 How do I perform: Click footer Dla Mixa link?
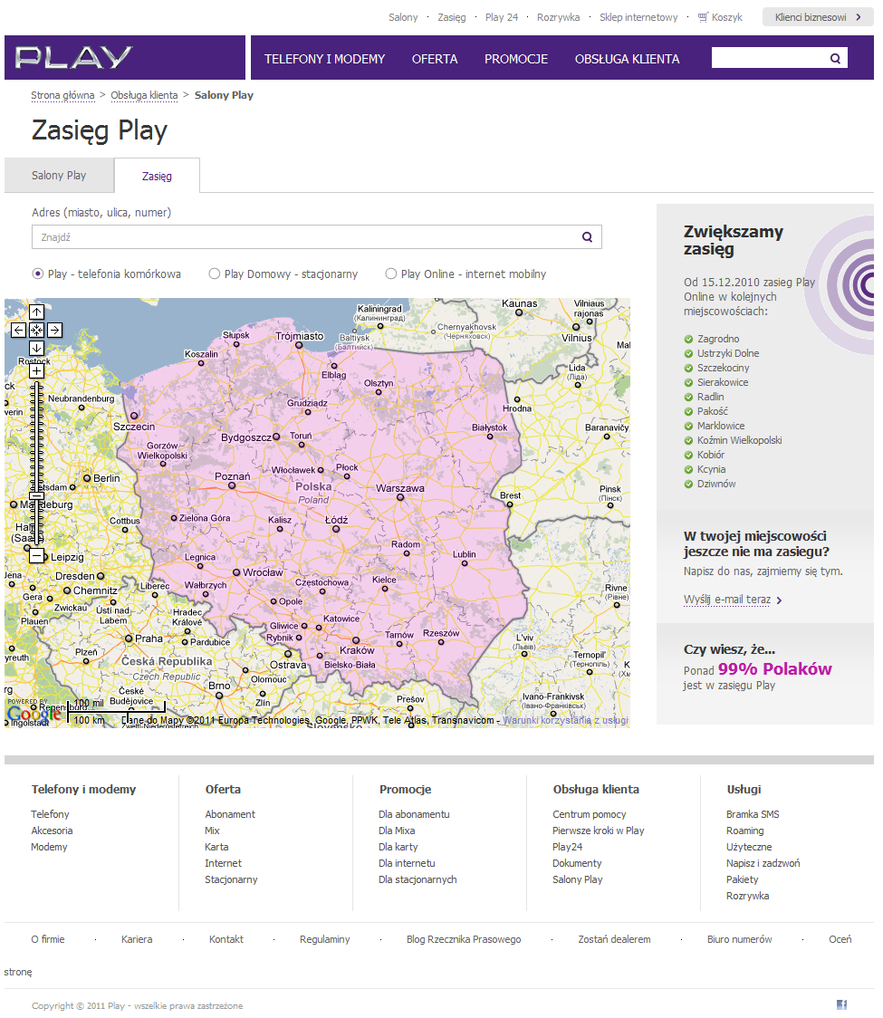(397, 831)
